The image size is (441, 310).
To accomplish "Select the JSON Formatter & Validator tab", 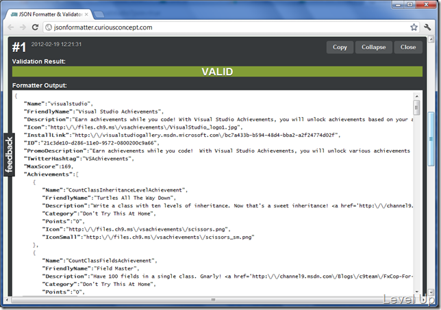I will [49, 14].
